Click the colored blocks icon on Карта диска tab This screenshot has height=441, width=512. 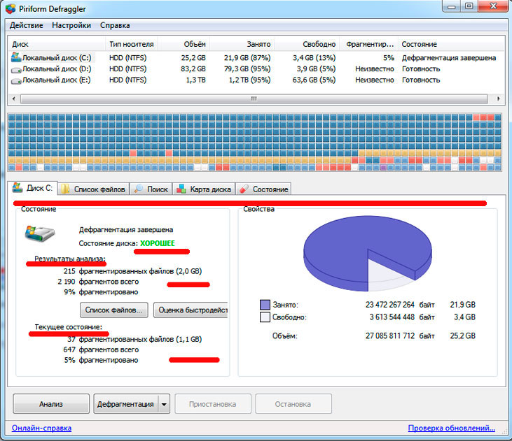181,189
